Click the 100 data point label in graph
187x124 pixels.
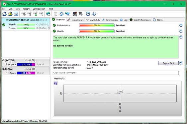pyautogui.click(x=120, y=92)
